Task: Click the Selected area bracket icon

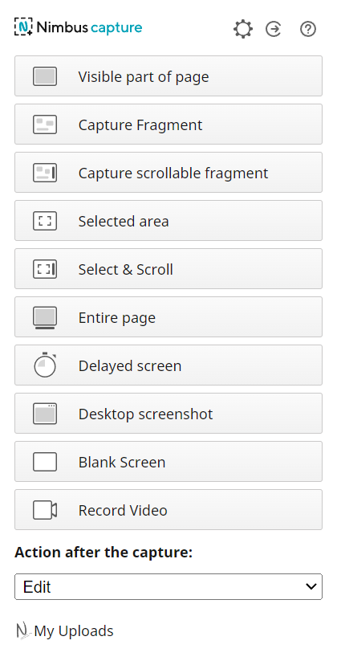Action: pos(45,221)
